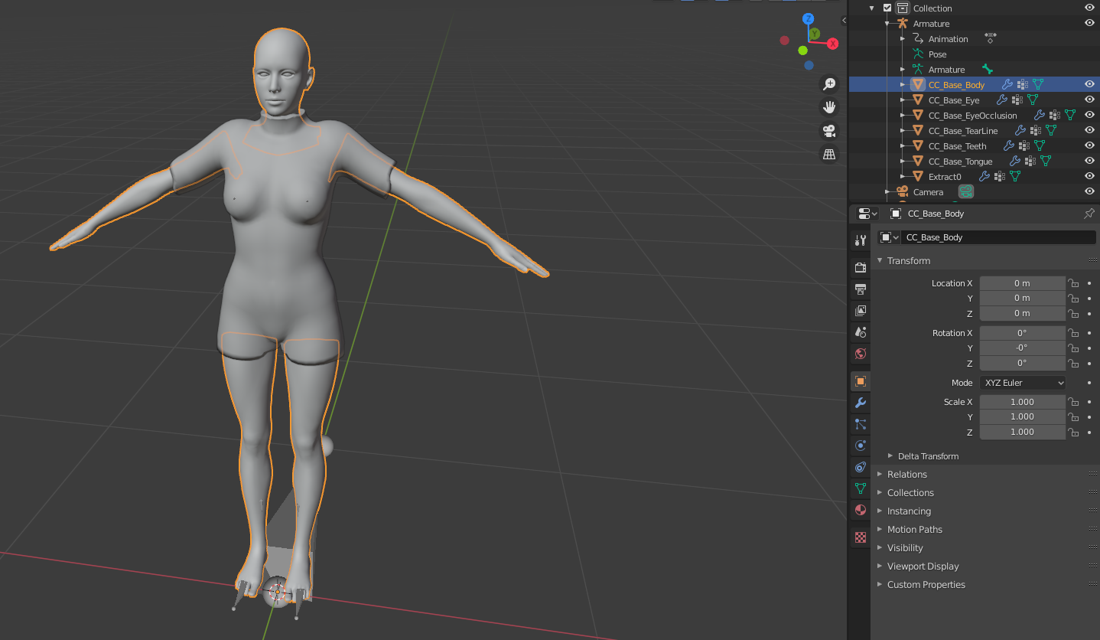Open the Output properties tab
The width and height of the screenshot is (1100, 640).
coord(861,289)
